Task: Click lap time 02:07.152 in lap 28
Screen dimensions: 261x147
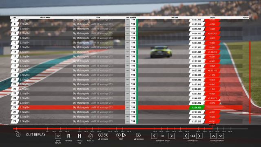Action: [197, 117]
